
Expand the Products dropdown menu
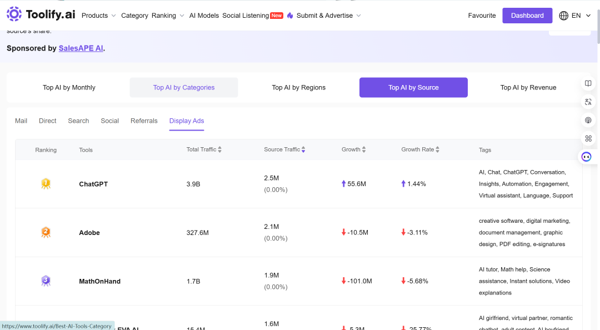99,16
